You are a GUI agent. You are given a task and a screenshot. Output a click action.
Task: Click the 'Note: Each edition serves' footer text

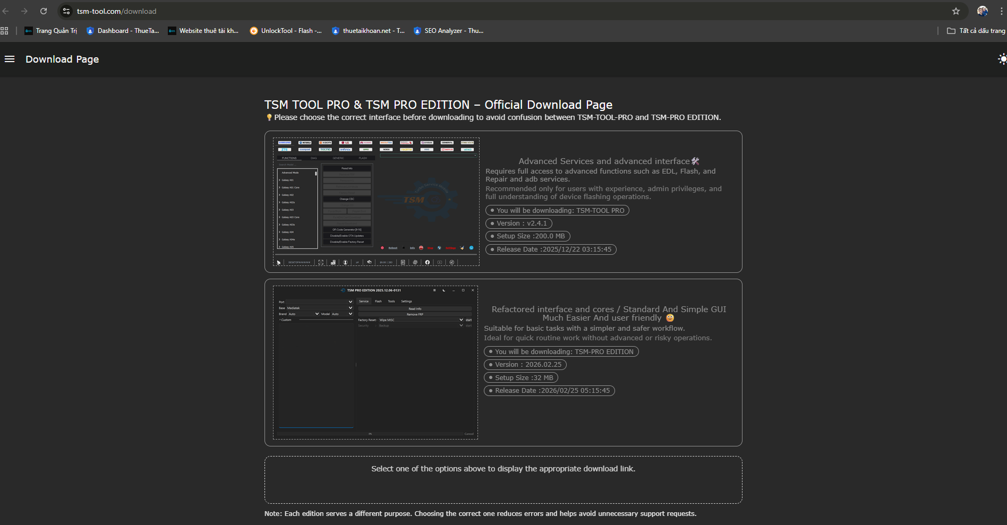point(480,514)
